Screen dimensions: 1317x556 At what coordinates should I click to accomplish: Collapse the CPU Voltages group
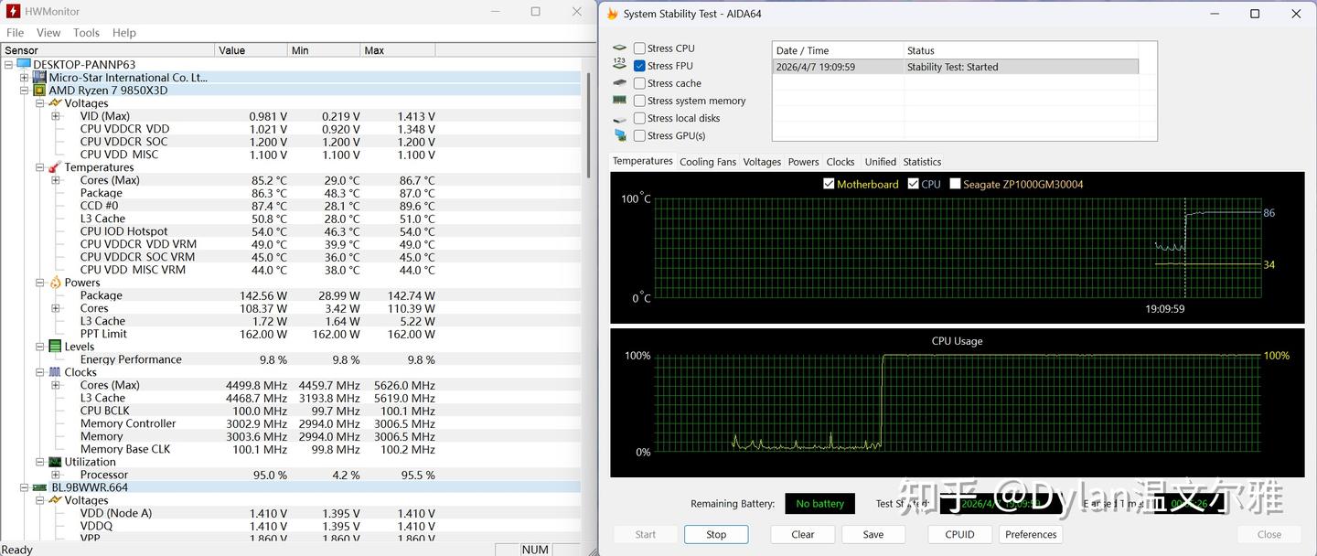(40, 103)
